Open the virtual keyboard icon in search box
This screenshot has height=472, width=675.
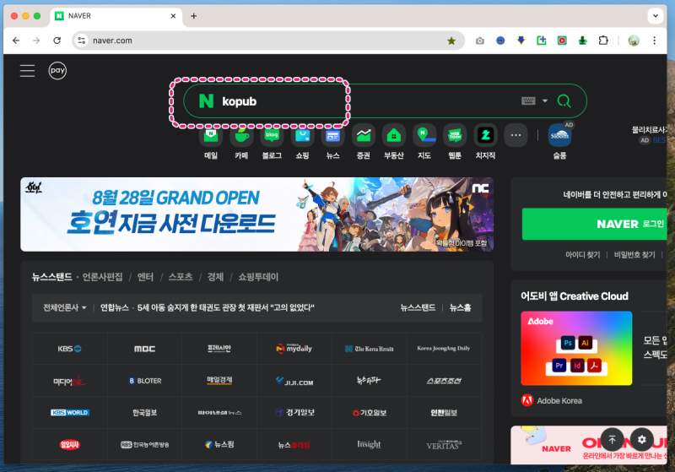[528, 100]
